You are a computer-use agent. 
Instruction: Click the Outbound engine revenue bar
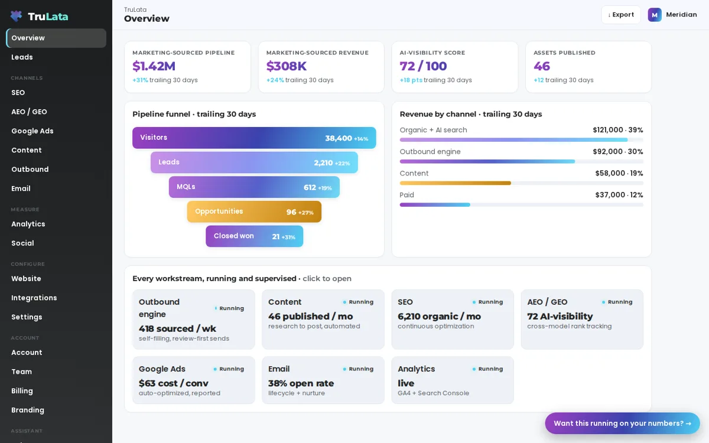click(x=521, y=161)
